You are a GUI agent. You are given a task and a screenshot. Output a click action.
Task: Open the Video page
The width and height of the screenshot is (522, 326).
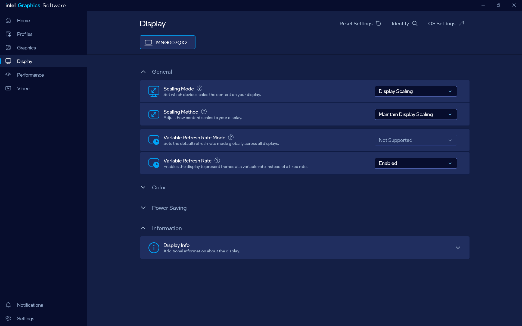coord(23,89)
